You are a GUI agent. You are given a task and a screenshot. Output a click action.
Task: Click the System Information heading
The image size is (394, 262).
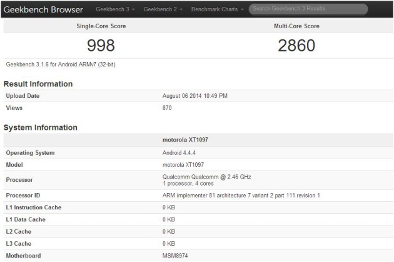(x=40, y=127)
